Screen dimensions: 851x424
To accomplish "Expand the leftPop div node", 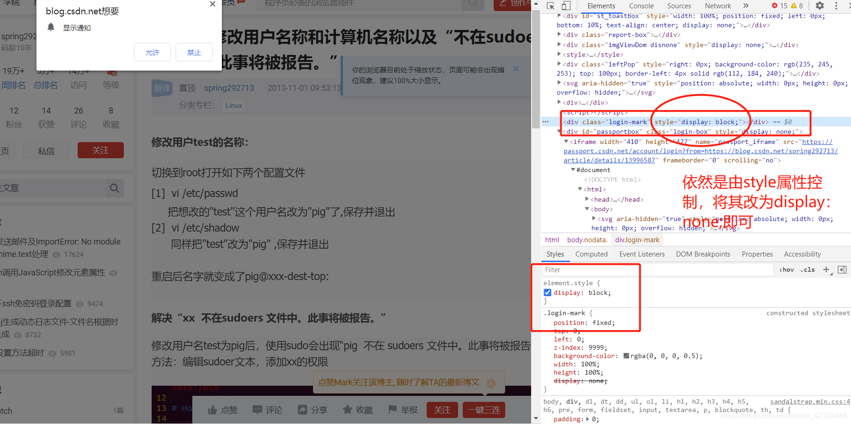I will (559, 64).
